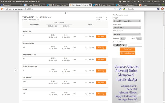The width and height of the screenshot is (165, 103).
Task: Open the Stasiun Tujuan GAMBIR dropdown
Action: coord(127,34)
